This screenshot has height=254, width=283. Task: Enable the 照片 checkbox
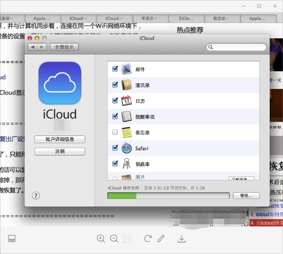point(115,178)
